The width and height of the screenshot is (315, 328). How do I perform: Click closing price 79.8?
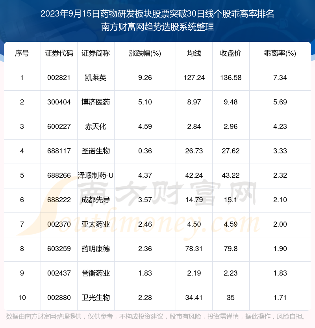click(x=231, y=249)
